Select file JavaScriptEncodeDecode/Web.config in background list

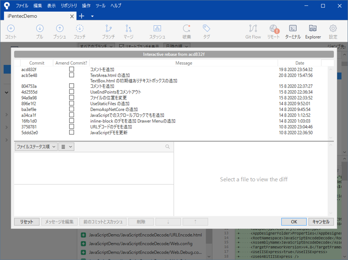pos(141,243)
